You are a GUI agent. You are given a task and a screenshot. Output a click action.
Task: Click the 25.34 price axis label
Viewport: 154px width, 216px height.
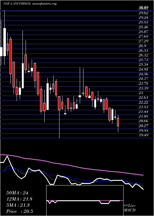coord(143,64)
